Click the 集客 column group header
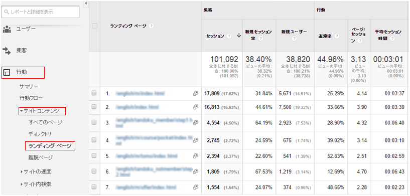Viewport: 410px width, 196px height. coord(208,10)
